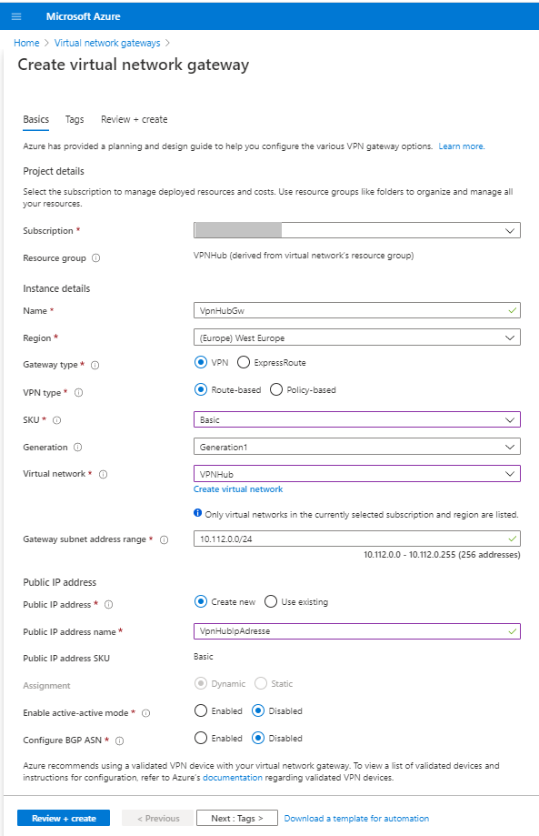Screen dimensions: 539x836
Task: Click the Next : Tags button
Action: pyautogui.click(x=237, y=818)
